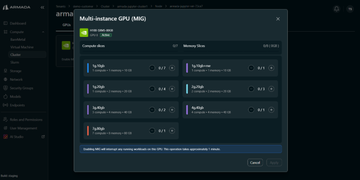Screen dimensions: 360x180
Task: Click the Storage sidebar icon
Action: coord(5,71)
